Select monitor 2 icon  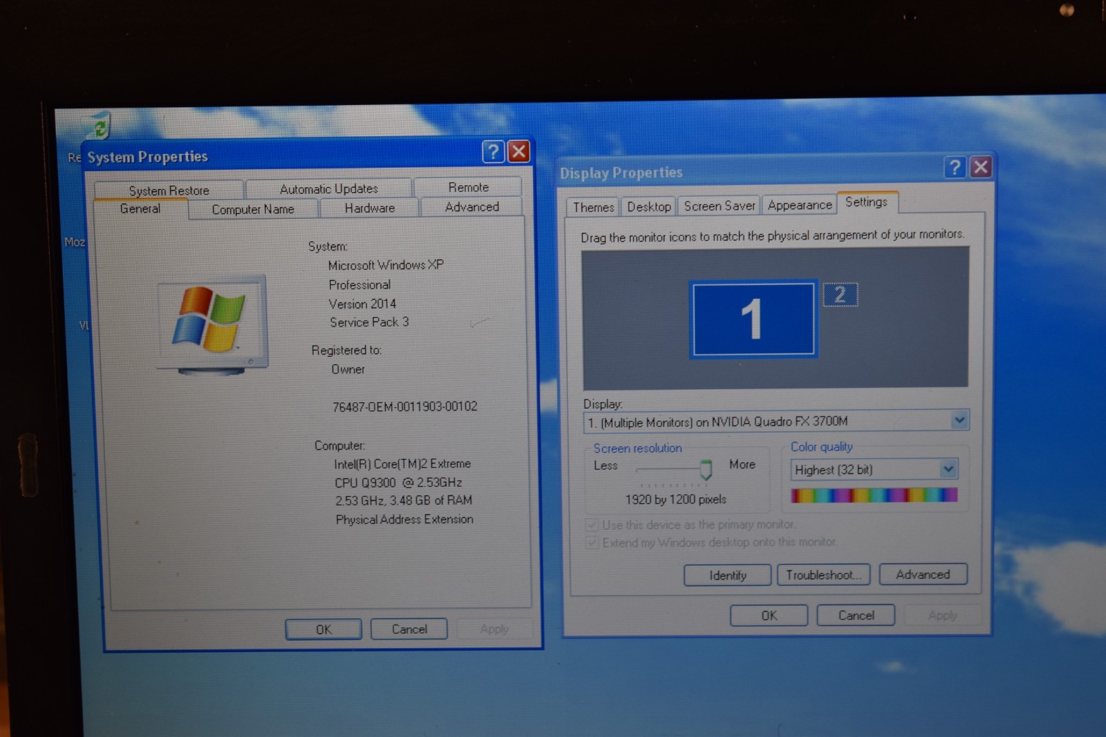coord(840,295)
